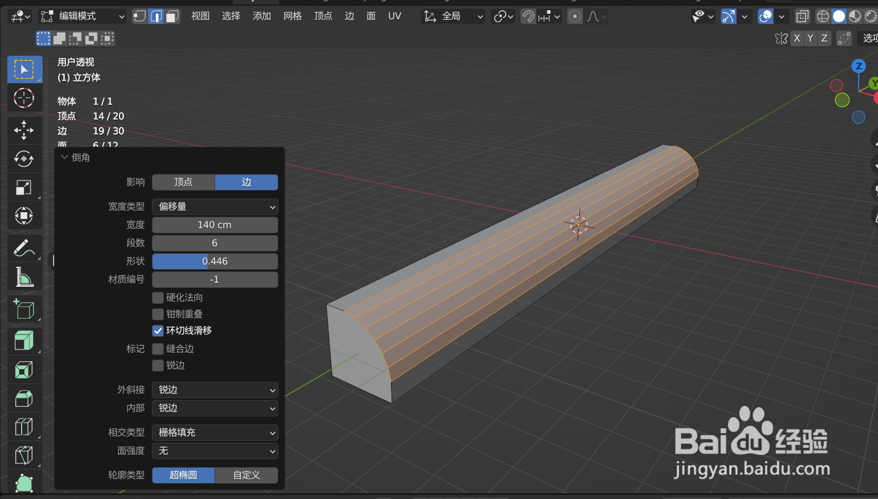Open the 编辑模式 mode dropdown
The image size is (878, 499).
pos(83,17)
